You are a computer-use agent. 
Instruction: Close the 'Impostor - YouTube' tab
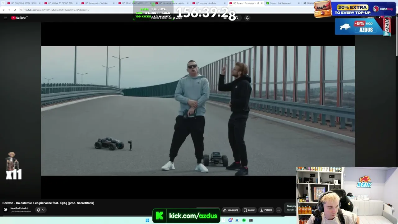click(x=225, y=3)
